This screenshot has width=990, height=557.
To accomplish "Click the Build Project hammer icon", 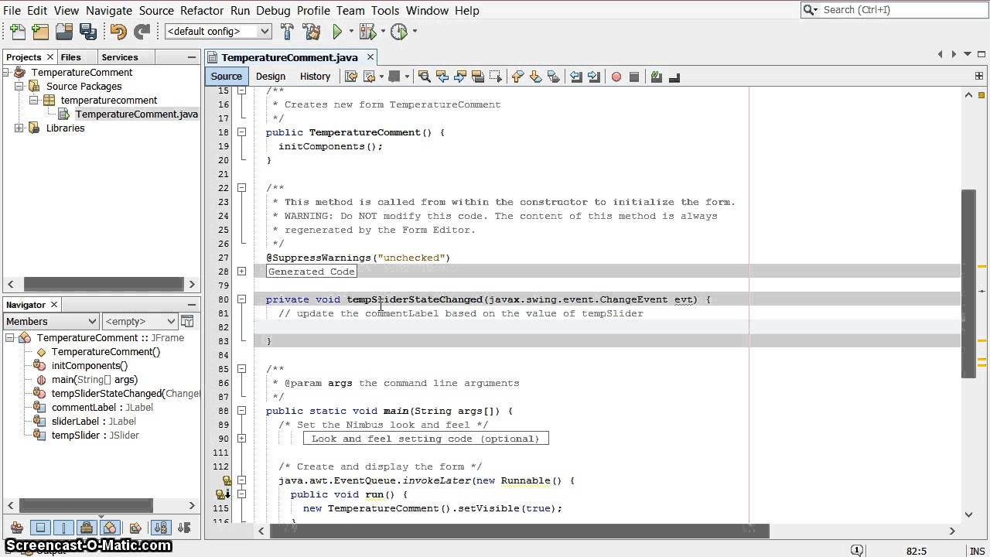I will coord(287,32).
